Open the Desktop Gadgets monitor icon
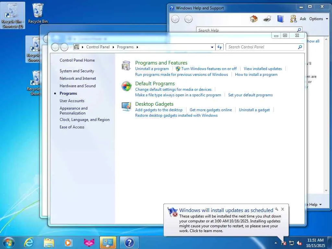Screen dimensions: 332x249 point(126,106)
